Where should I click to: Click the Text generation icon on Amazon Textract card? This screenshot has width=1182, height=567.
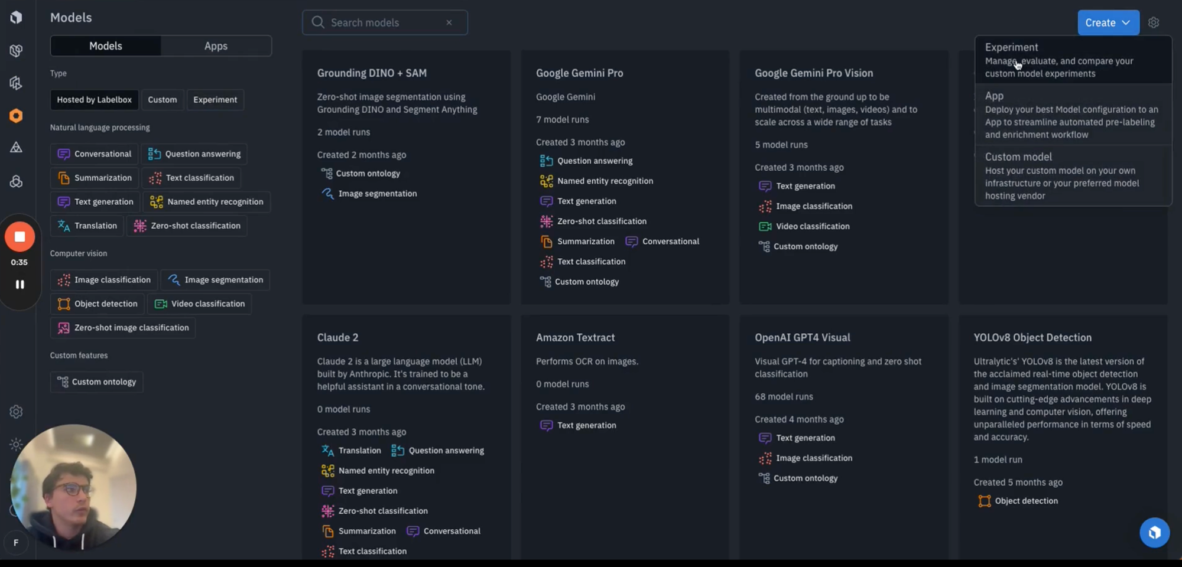[x=547, y=425]
